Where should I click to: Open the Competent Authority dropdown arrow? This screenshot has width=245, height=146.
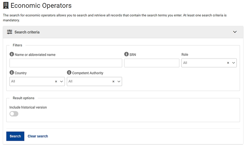pos(119,82)
